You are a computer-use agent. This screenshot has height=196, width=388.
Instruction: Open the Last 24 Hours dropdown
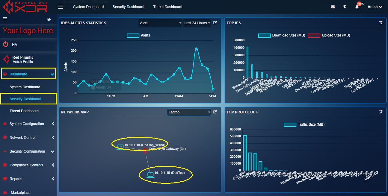197,23
